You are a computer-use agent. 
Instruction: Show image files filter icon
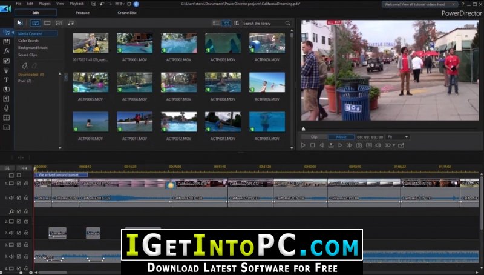(59, 23)
